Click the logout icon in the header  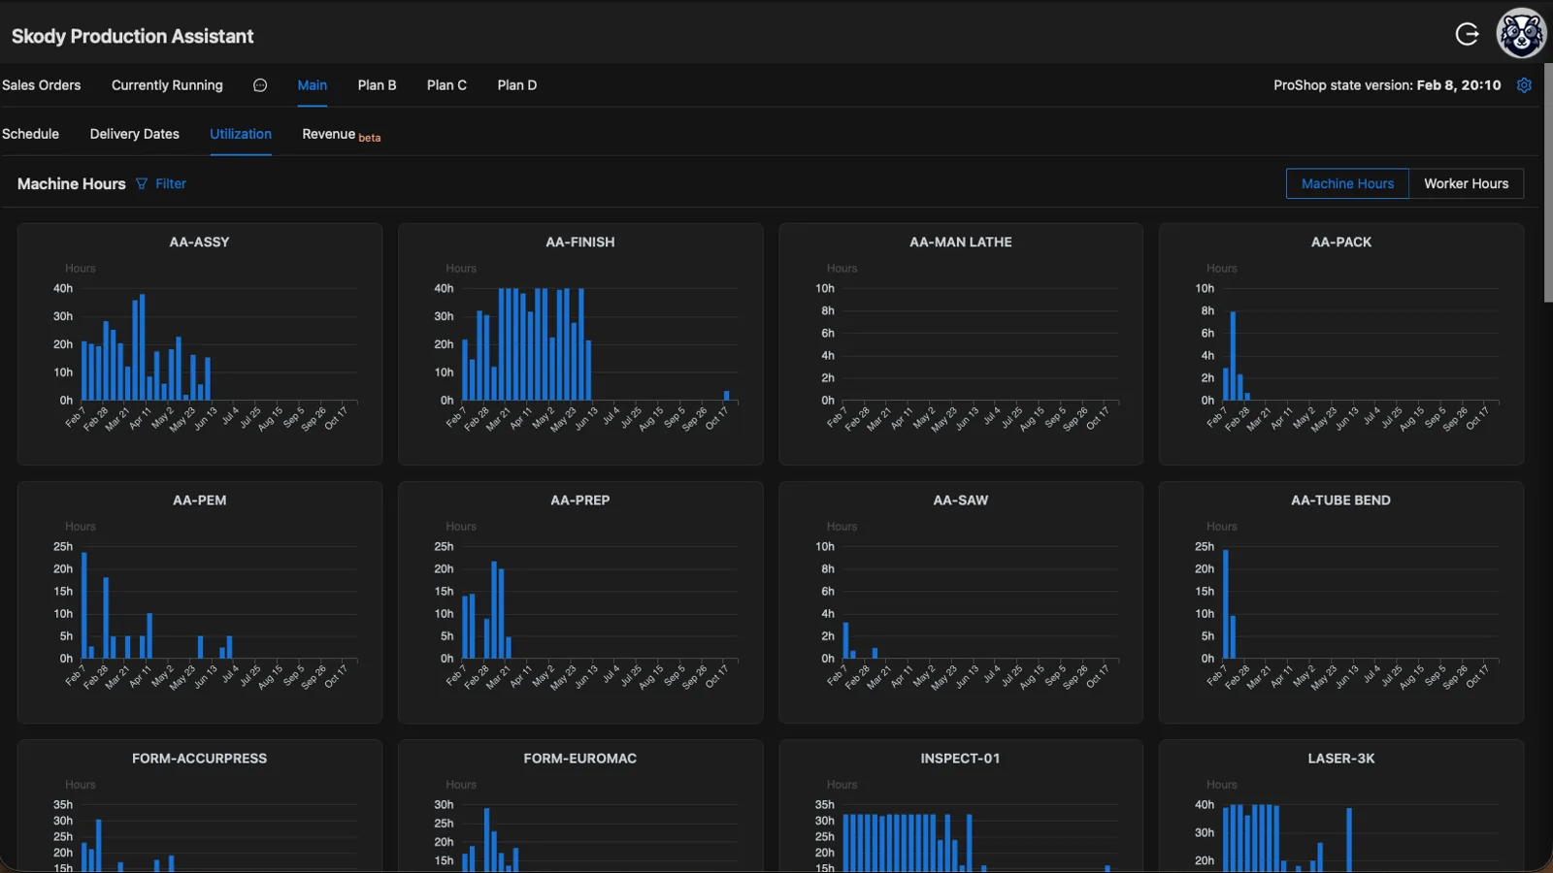pyautogui.click(x=1467, y=35)
